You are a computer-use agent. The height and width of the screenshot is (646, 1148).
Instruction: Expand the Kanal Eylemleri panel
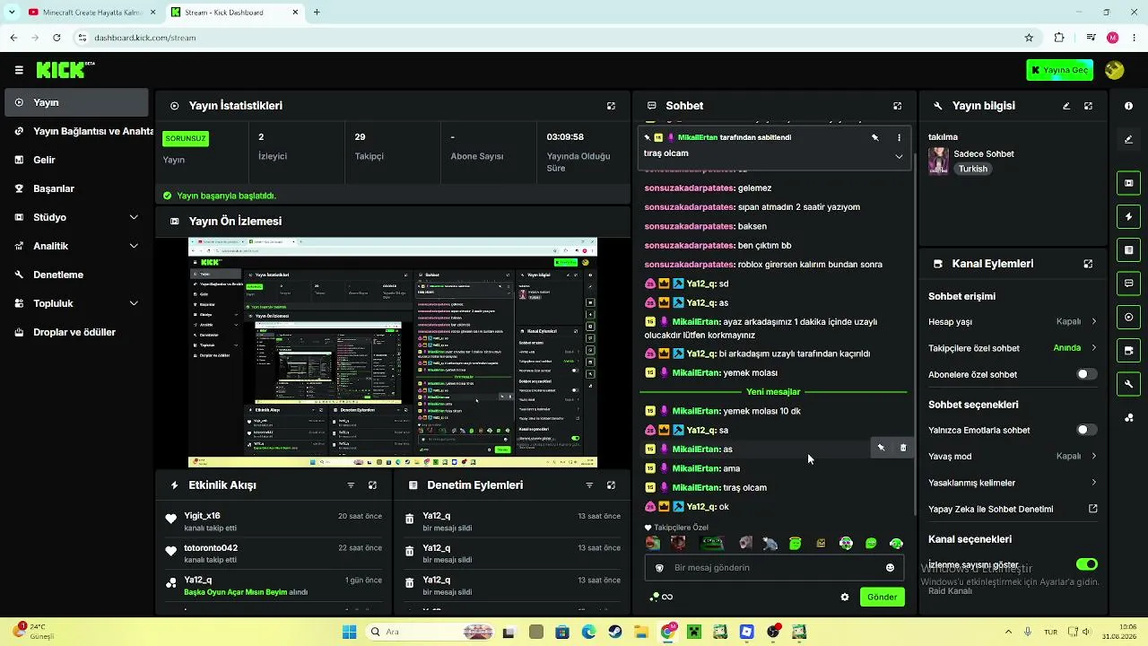(1088, 264)
